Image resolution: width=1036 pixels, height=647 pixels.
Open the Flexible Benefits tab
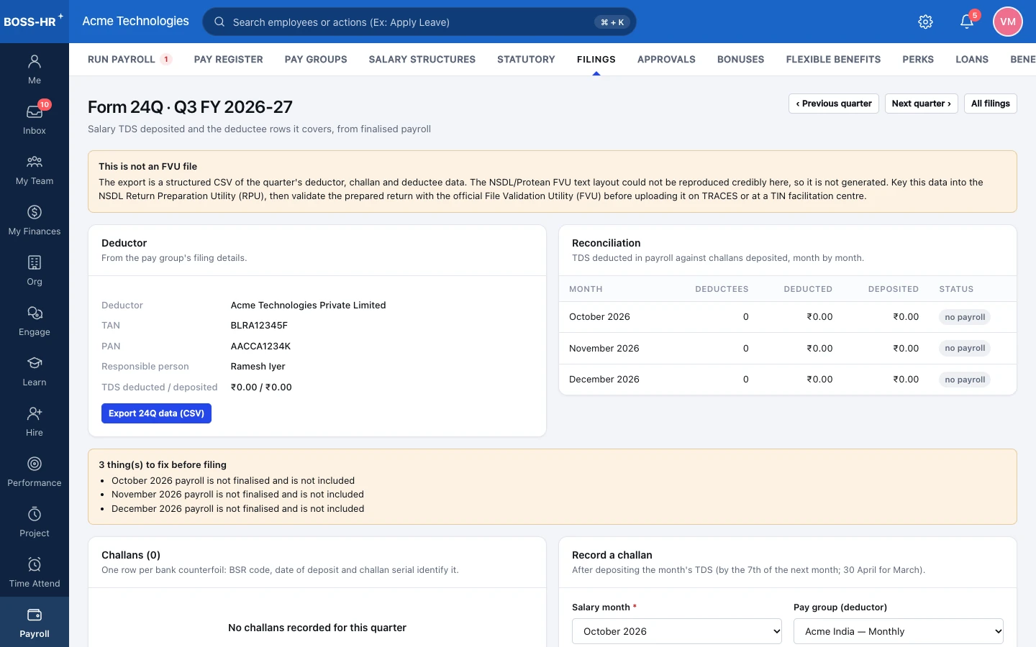coord(833,60)
